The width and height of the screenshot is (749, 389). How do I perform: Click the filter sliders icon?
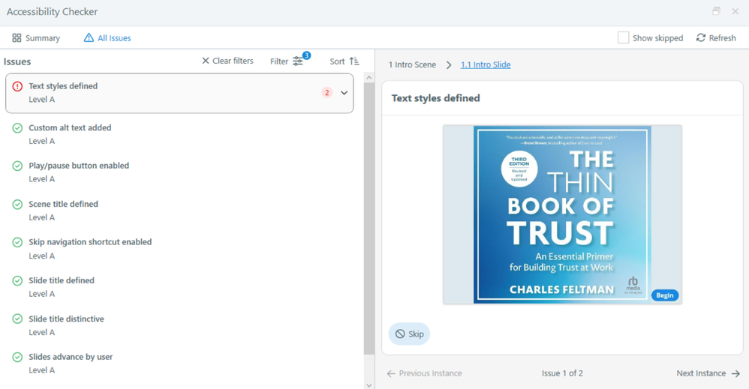[298, 61]
